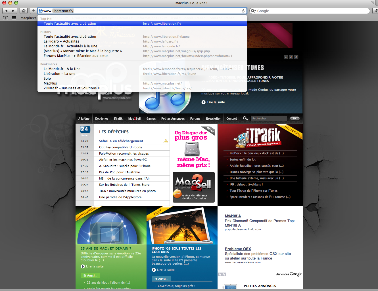Open the Newsletter nav tab
The height and width of the screenshot is (291, 378).
[x=213, y=119]
